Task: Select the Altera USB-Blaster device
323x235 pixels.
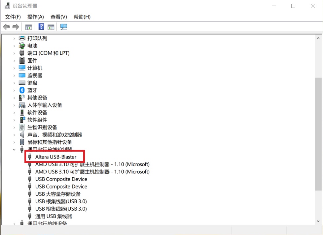Action: tap(56, 157)
